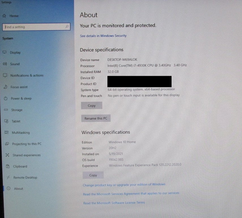Click the Remote Desktop icon

pos(8,177)
